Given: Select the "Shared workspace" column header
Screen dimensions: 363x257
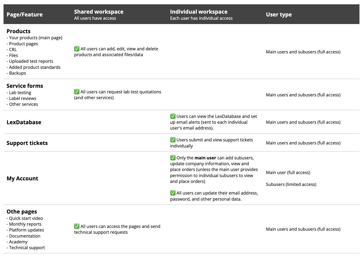Looking at the screenshot, I should 99,12.
